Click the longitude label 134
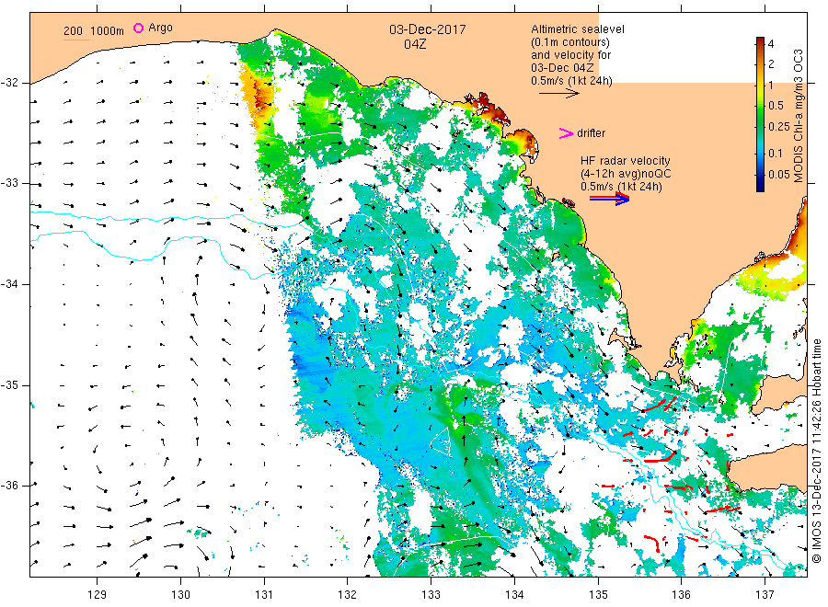Viewport: 828px width, 607px height. point(514,595)
